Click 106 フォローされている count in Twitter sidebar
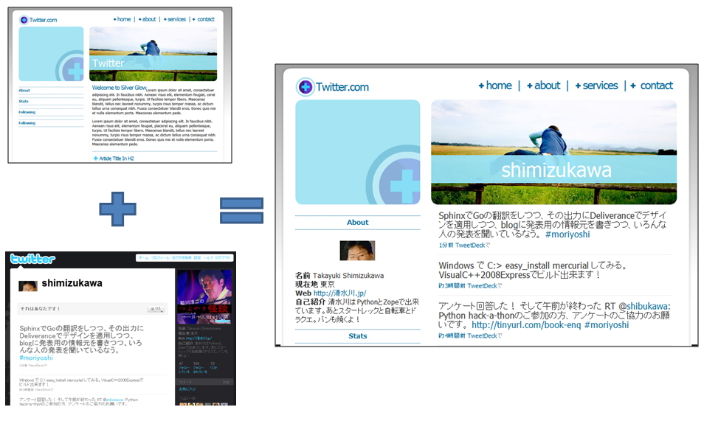Screen dimensions: 704x421 pos(200,368)
